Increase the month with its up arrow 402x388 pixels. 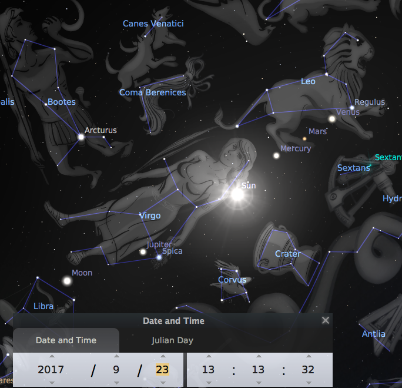point(116,356)
